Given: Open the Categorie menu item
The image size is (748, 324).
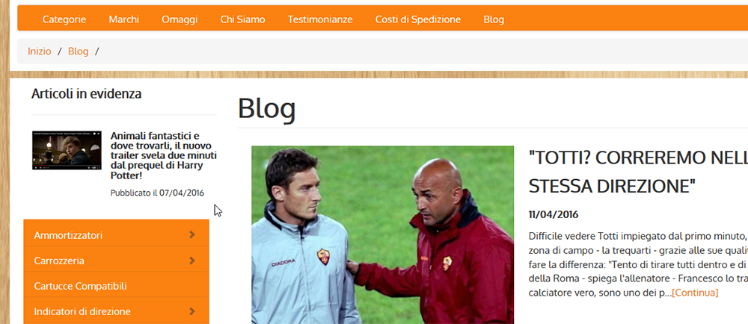Looking at the screenshot, I should (64, 19).
